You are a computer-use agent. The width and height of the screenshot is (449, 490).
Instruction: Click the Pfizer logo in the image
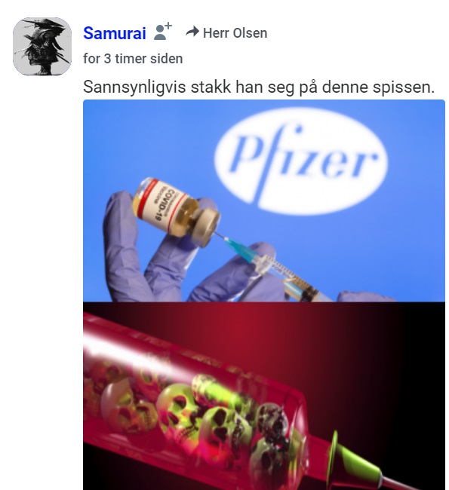301,161
